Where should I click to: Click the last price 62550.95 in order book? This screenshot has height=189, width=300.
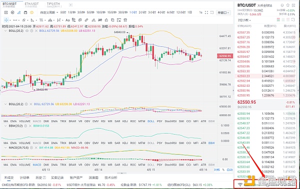pyautogui.click(x=246, y=102)
